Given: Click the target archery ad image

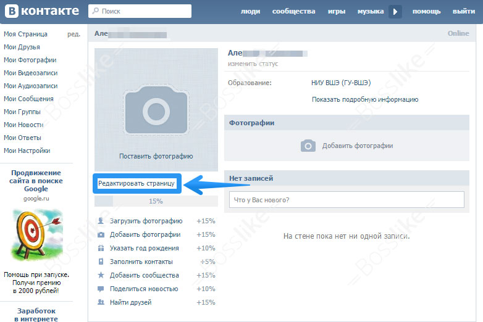Looking at the screenshot, I should 36,236.
